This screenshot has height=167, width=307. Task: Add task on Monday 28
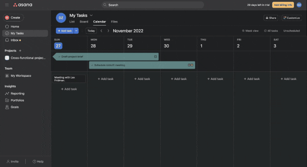pyautogui.click(x=106, y=79)
